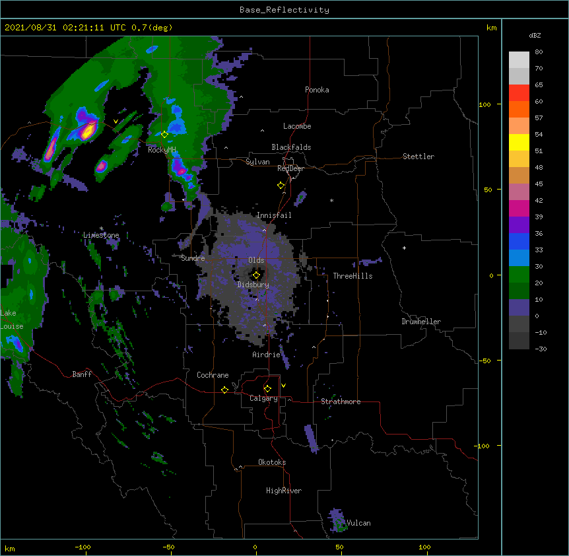Click the -100 tick on bottom axis
This screenshot has height=556, width=569.
pos(83,547)
